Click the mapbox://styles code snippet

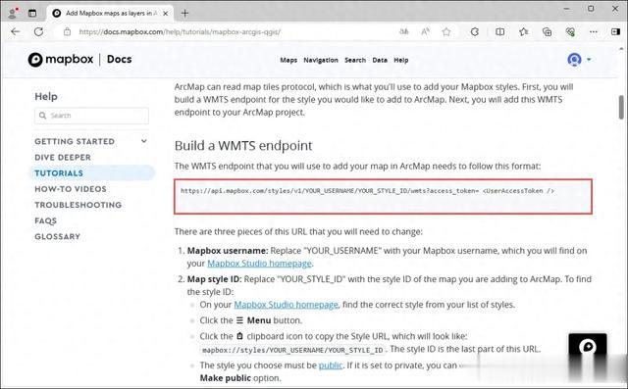292,350
